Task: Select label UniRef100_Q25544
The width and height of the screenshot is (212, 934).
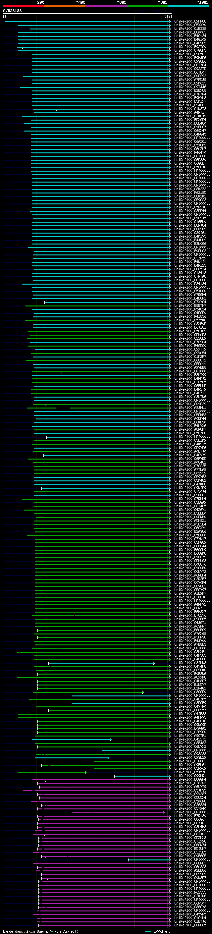Action: click(x=190, y=211)
